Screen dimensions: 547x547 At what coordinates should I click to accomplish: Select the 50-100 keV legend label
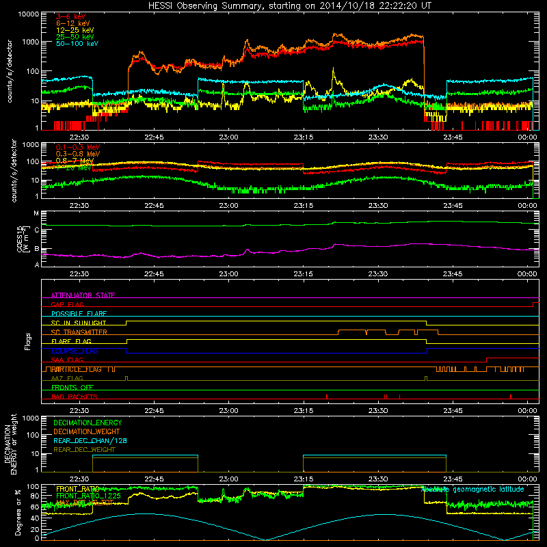[77, 44]
